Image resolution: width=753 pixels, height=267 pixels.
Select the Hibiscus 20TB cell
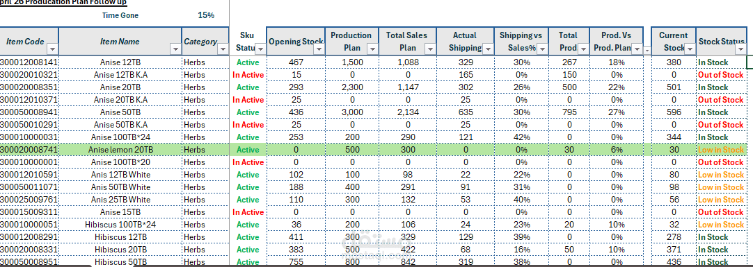[x=120, y=249]
